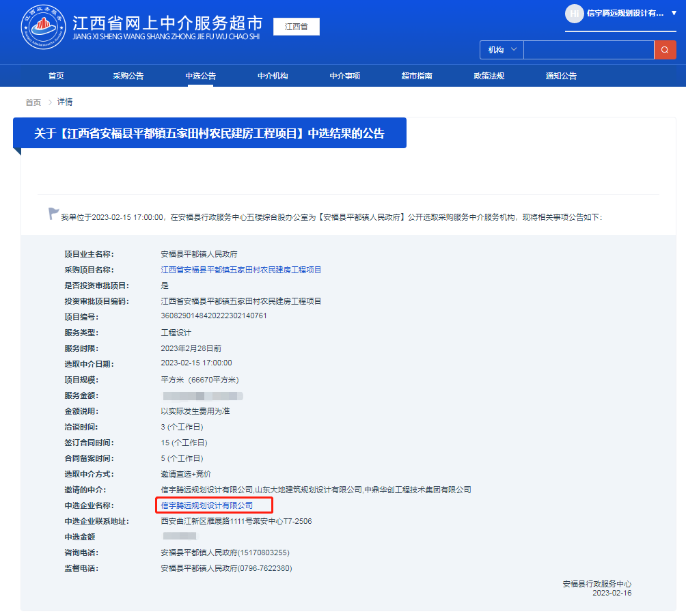Screen dimensions: 686x616
Task: Click inside the search input field
Action: pos(589,50)
